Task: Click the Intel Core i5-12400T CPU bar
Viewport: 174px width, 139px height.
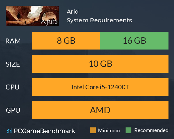Action: [x=100, y=87]
